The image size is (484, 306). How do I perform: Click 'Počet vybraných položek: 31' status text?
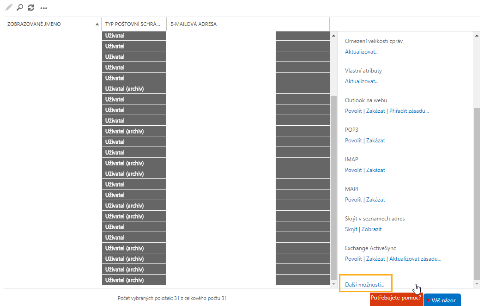tap(172, 298)
